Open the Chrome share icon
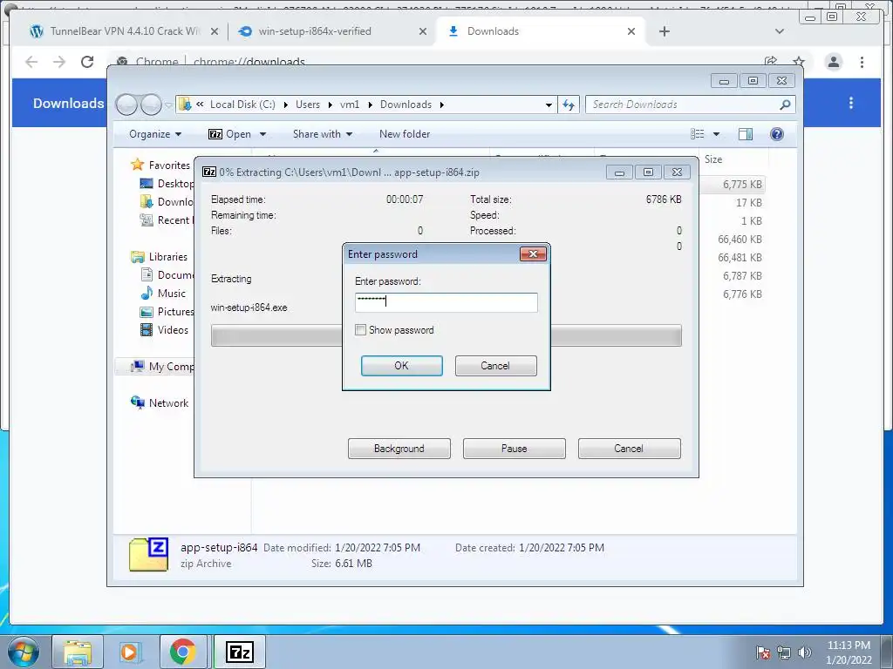 click(771, 61)
